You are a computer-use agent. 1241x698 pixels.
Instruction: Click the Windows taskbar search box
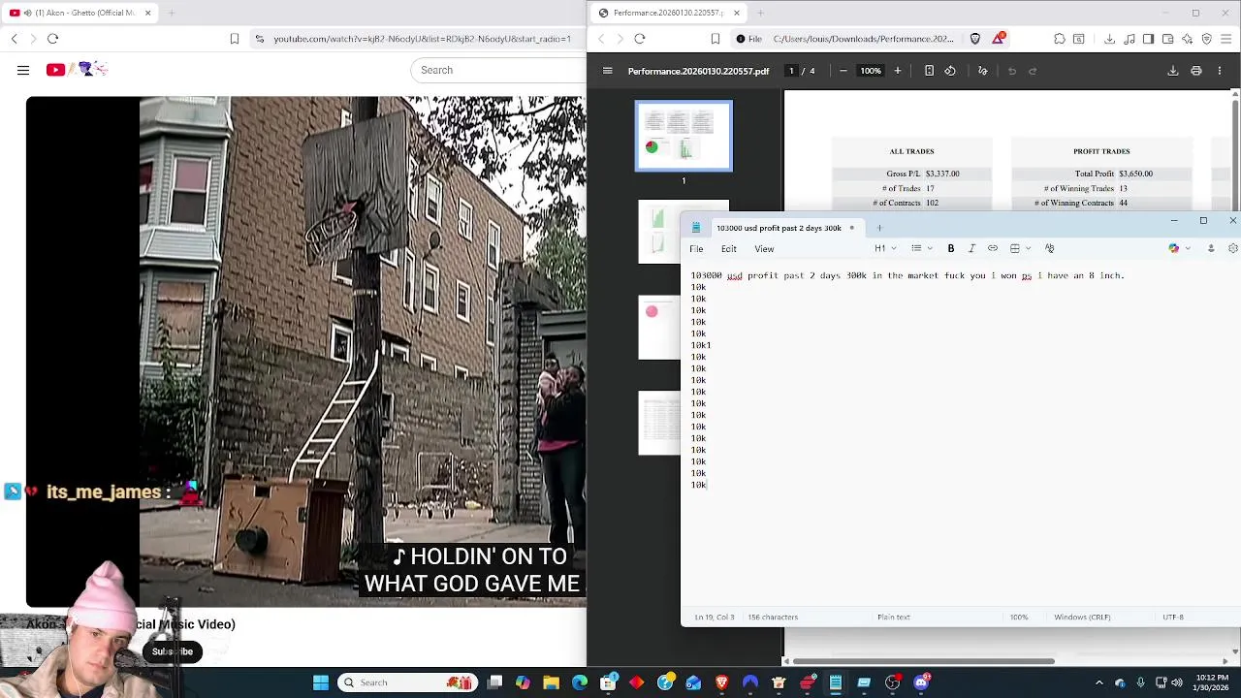[x=407, y=682]
